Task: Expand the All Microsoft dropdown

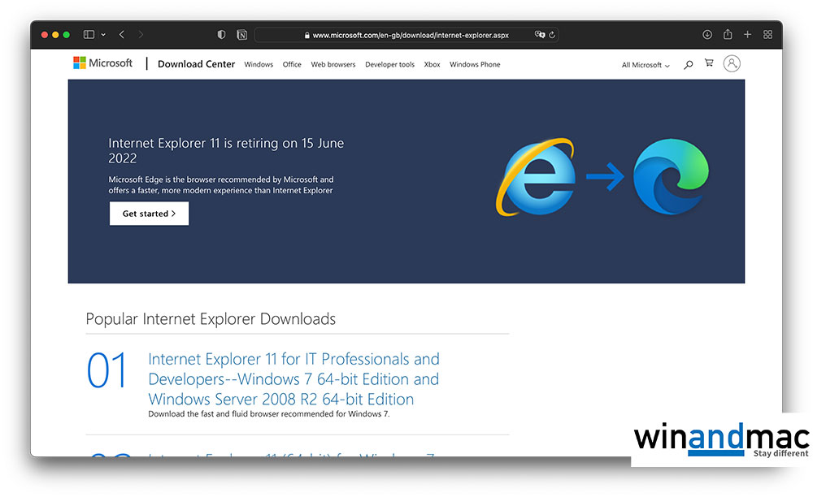Action: 646,65
